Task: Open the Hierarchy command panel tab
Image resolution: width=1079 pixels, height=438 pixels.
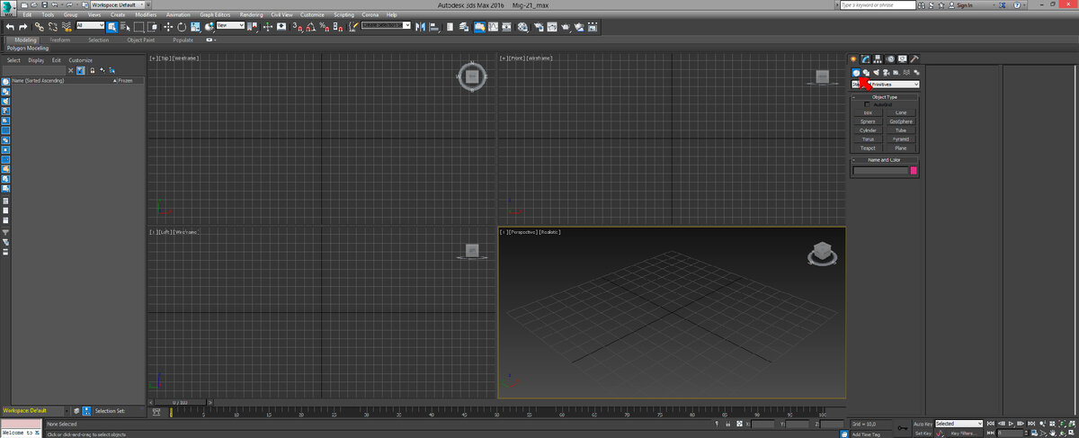Action: point(878,59)
